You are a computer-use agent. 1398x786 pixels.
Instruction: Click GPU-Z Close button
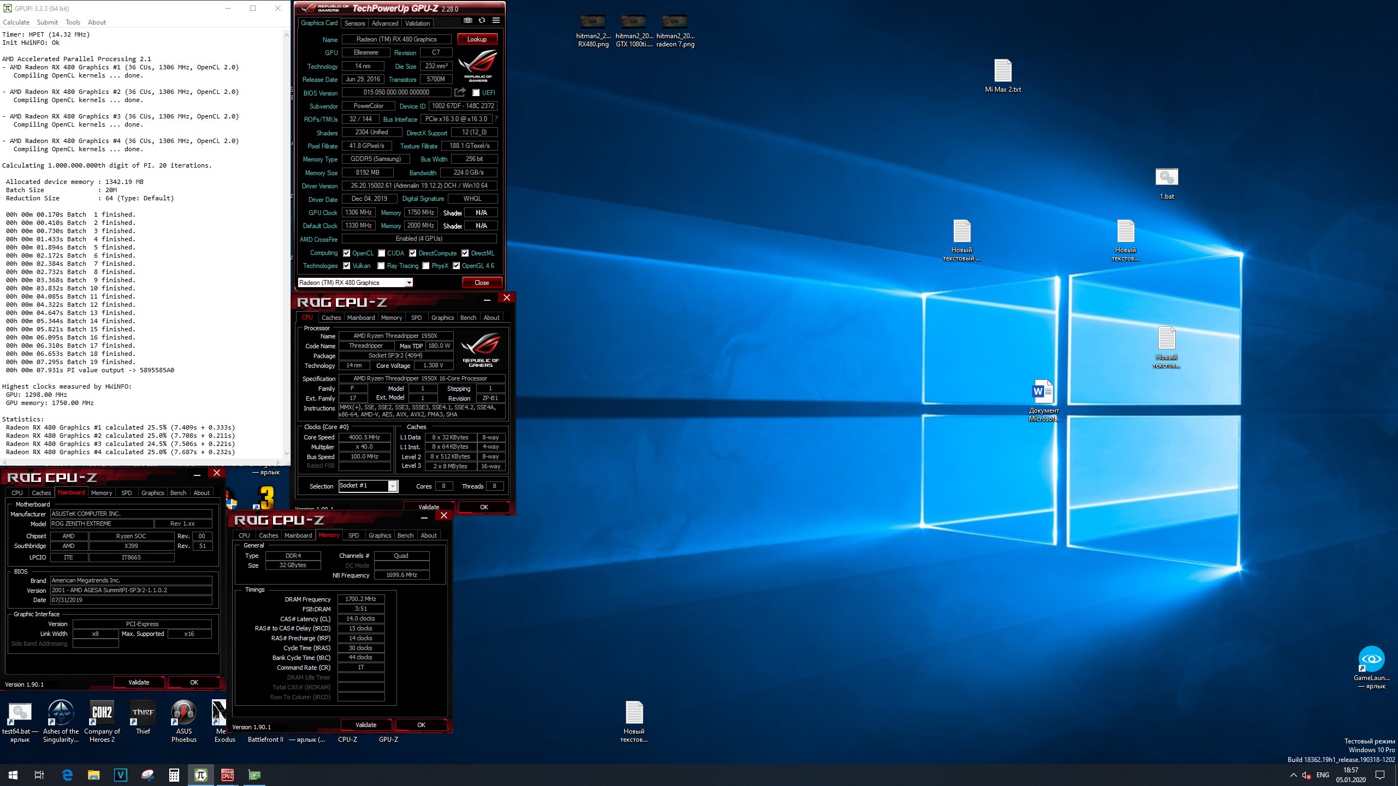point(482,283)
